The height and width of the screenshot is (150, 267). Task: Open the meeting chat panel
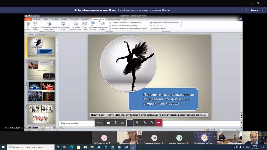[144, 123]
